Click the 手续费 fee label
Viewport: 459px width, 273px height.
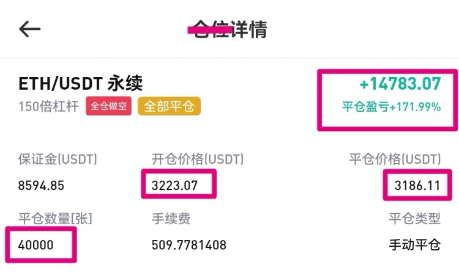pyautogui.click(x=171, y=219)
